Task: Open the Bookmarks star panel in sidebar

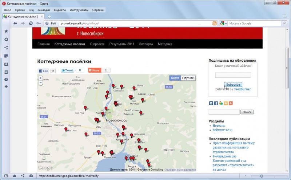Action: [x=6, y=31]
